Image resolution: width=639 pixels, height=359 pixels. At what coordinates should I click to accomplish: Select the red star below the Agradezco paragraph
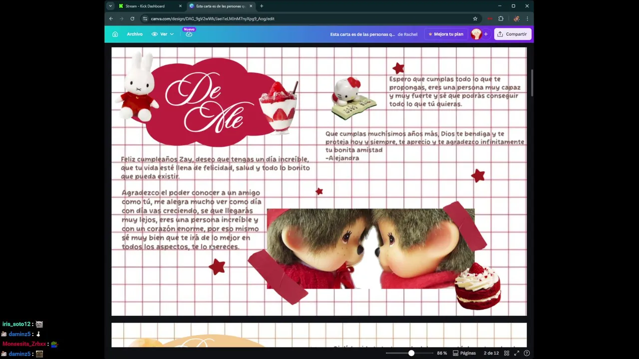tap(217, 267)
